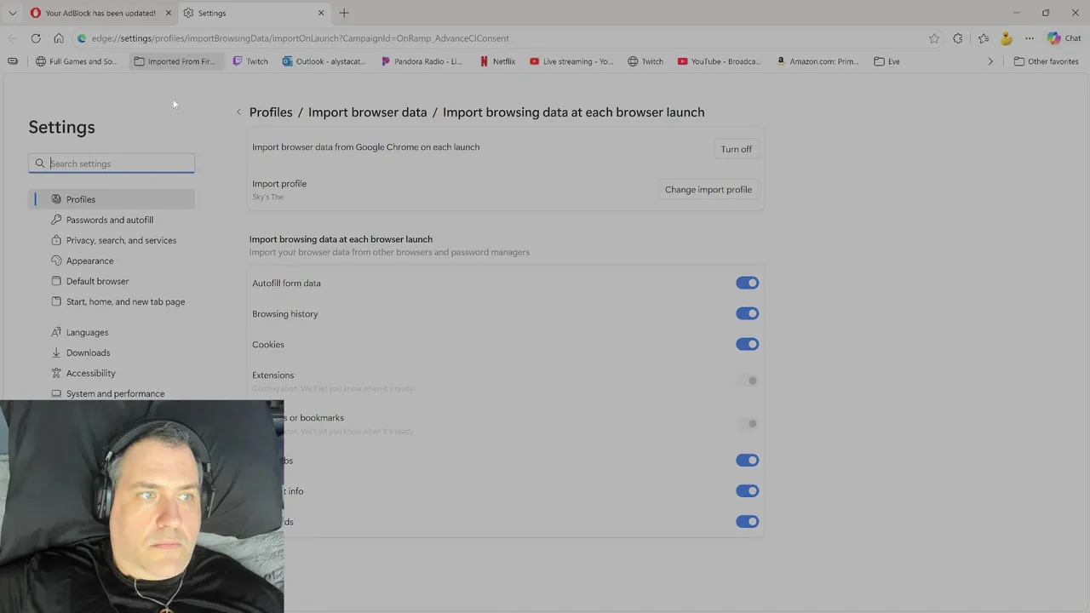Click the disabled Extensions toggle

747,381
